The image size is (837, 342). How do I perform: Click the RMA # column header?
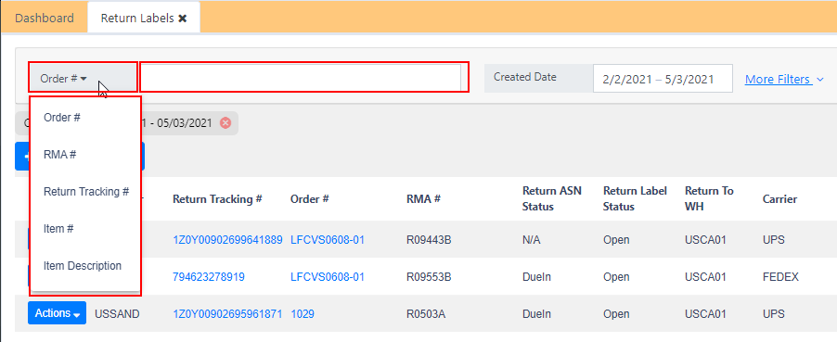click(423, 199)
